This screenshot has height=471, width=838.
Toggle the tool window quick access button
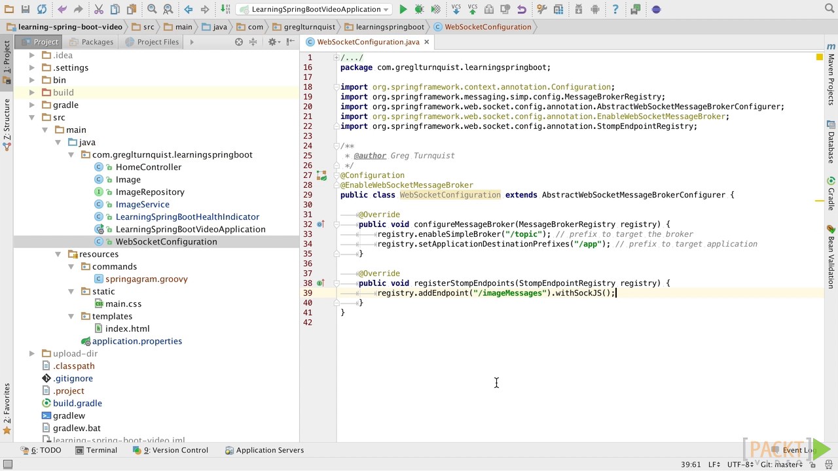tap(8, 464)
